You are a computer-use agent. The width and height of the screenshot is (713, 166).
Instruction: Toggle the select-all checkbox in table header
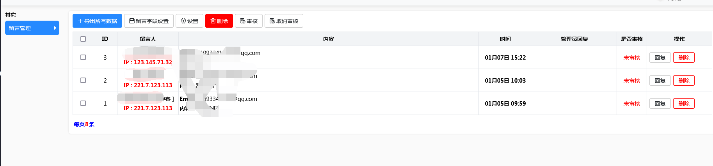[83, 39]
